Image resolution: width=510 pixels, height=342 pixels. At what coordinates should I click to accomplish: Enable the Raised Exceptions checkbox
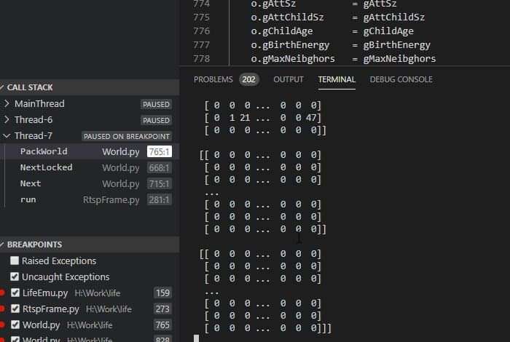pyautogui.click(x=15, y=261)
